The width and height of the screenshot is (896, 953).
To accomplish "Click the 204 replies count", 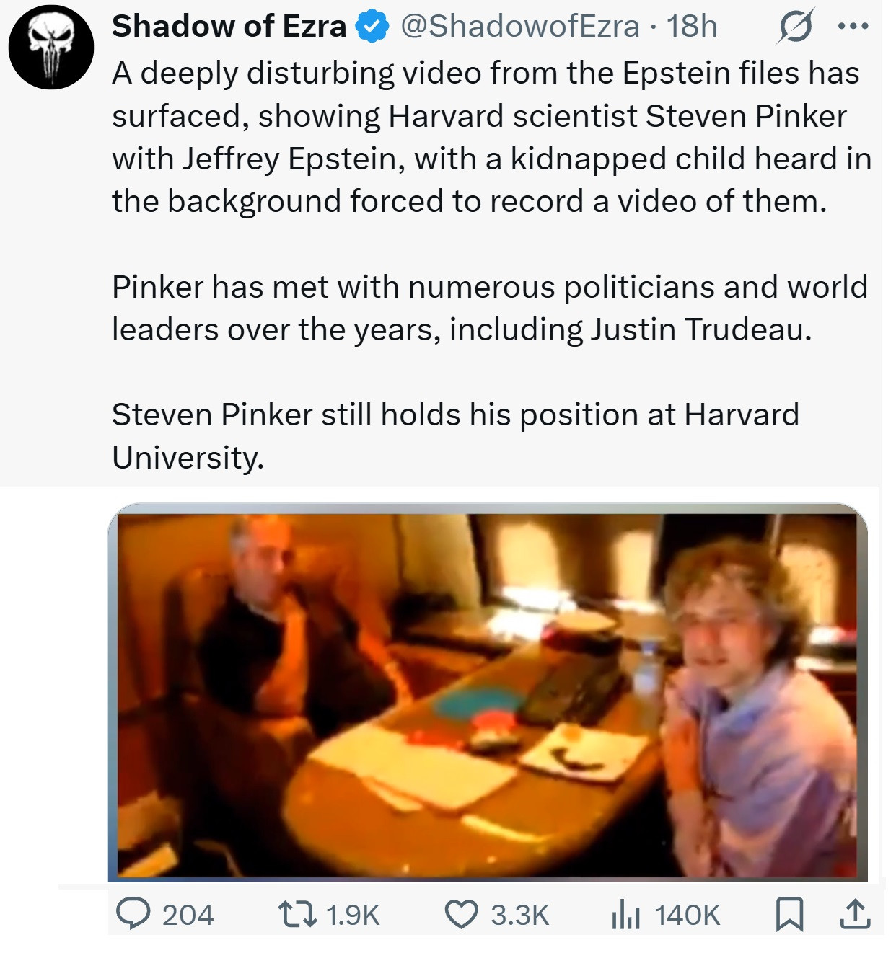I will point(188,915).
